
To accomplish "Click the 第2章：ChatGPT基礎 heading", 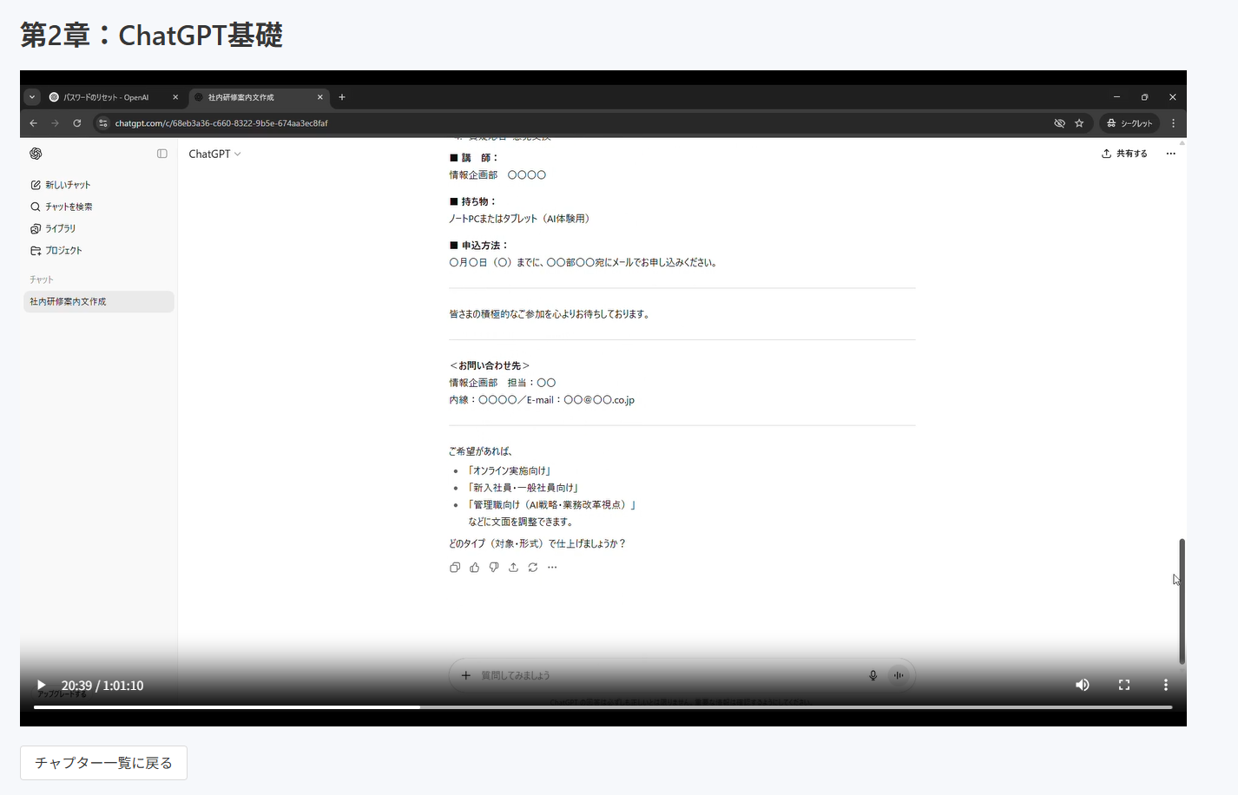I will tap(152, 35).
